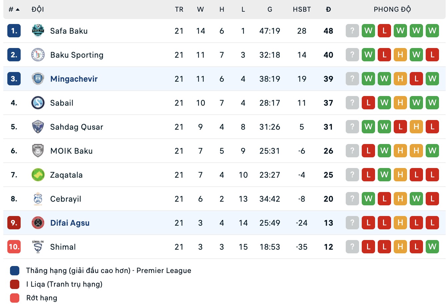Screen dimensions: 447x308
Task: Click the Sabail team logo
Action: coord(38,103)
